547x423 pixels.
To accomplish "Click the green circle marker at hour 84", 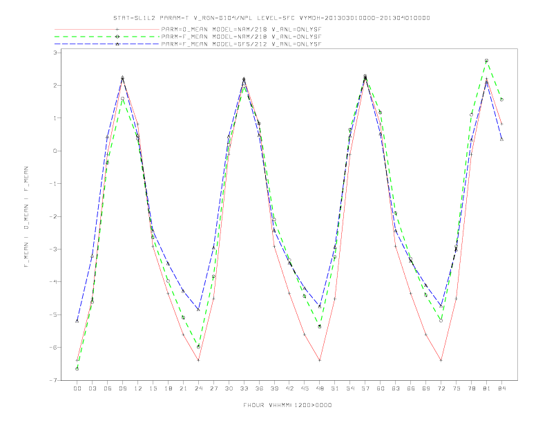I will tap(501, 100).
